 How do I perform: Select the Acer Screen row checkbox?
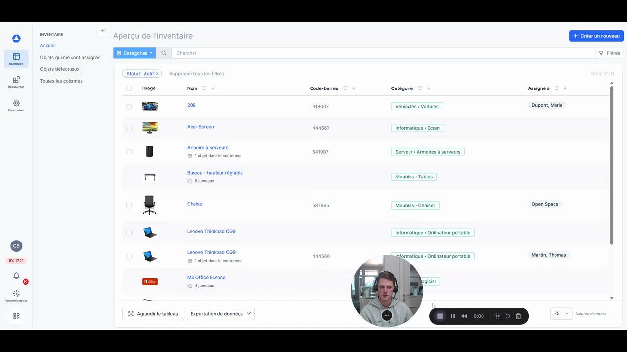129,128
